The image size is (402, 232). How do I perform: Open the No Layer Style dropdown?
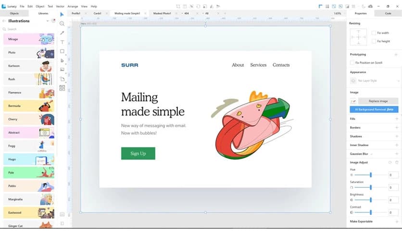pos(375,81)
